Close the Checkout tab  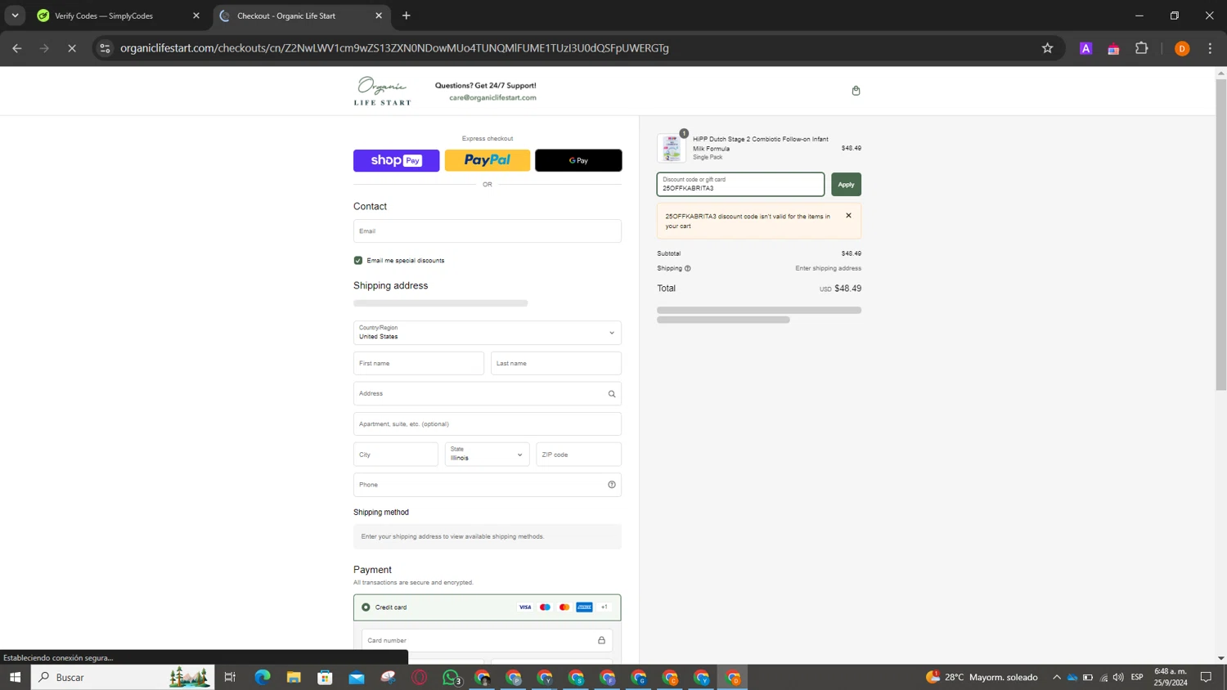coord(379,16)
